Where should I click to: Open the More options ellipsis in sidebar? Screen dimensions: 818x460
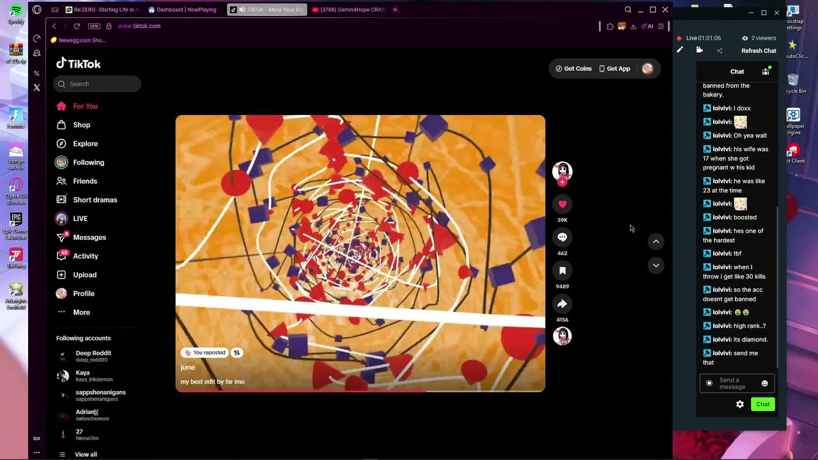click(61, 312)
